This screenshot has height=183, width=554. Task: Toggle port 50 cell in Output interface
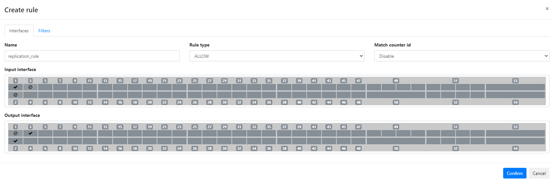pyautogui.click(x=396, y=141)
